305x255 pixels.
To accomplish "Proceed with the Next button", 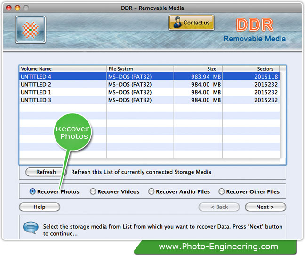I will (x=265, y=207).
